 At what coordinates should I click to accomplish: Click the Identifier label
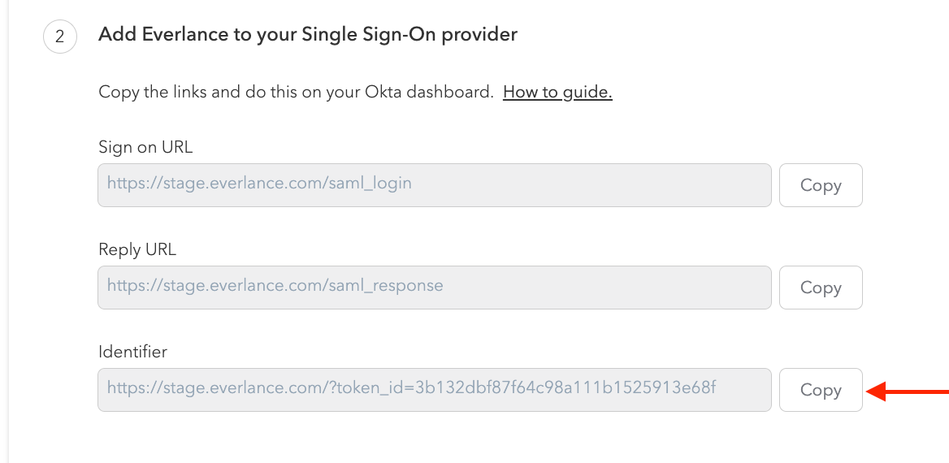pyautogui.click(x=132, y=352)
